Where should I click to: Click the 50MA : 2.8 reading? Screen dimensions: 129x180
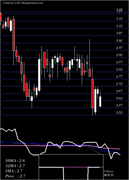[15, 161]
